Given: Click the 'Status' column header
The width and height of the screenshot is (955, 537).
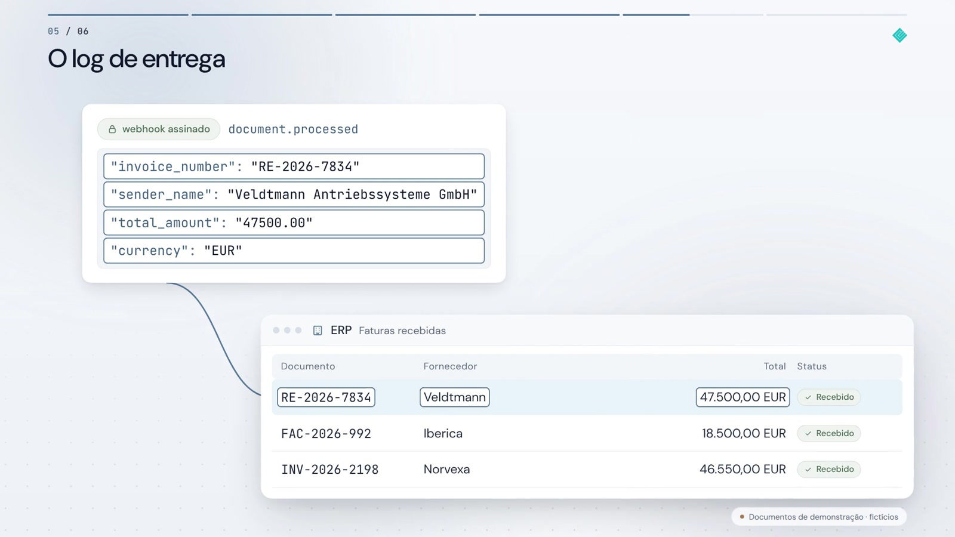Looking at the screenshot, I should pyautogui.click(x=812, y=366).
